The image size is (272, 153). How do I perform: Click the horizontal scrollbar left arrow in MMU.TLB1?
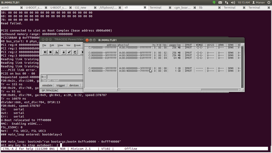119,90
